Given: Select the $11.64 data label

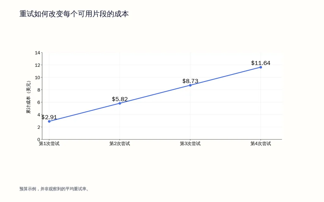Looking at the screenshot, I should click(x=261, y=63).
